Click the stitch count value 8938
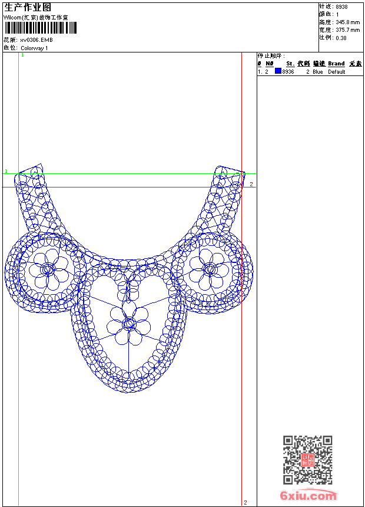The width and height of the screenshot is (365, 507). click(341, 6)
